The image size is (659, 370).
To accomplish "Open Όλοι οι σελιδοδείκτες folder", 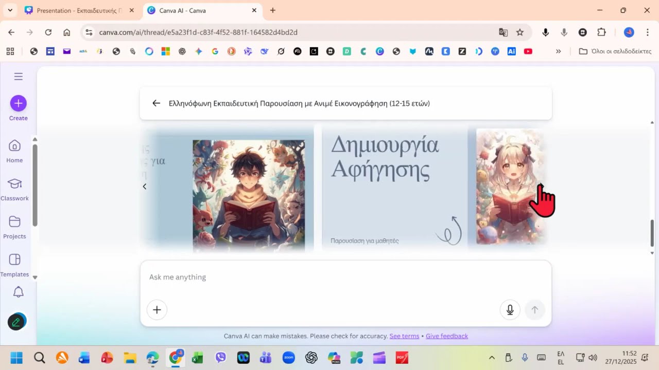I will [x=615, y=51].
